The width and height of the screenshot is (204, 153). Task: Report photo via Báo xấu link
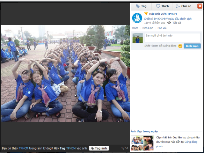tap(162, 28)
